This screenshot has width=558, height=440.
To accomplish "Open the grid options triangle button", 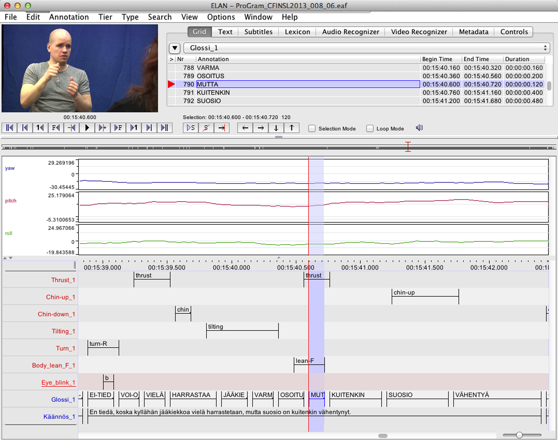I will 175,48.
